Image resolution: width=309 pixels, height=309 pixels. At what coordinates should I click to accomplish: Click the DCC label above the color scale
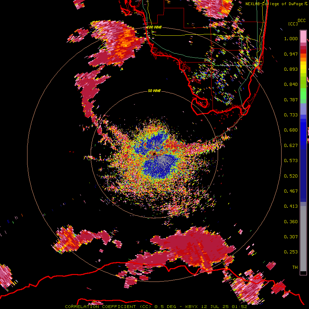point(301,21)
